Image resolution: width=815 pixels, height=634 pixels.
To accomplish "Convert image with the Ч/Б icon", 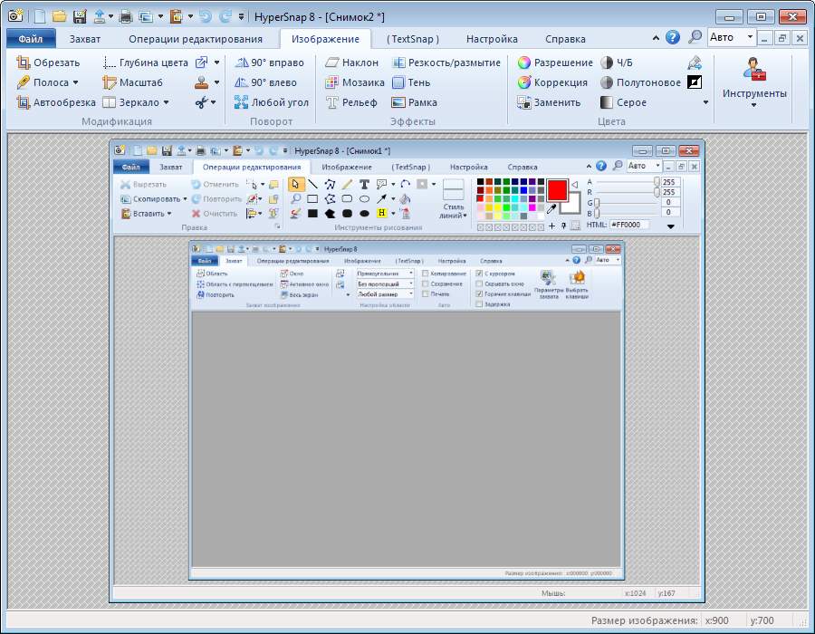I will [607, 62].
